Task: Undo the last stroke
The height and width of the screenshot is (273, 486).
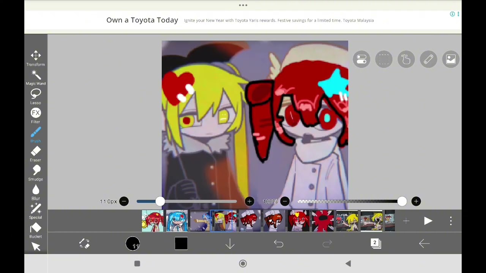Action: (279, 243)
